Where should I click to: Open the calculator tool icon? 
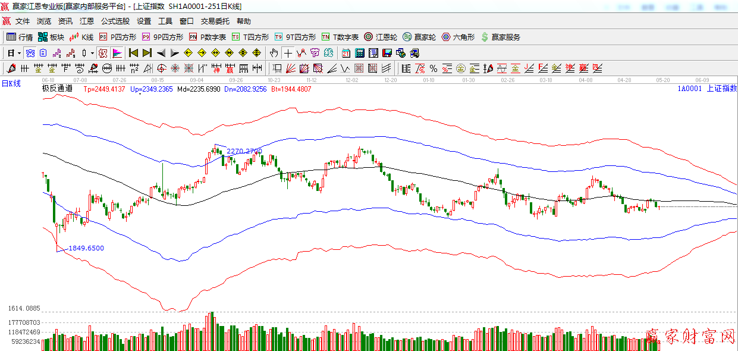click(359, 53)
